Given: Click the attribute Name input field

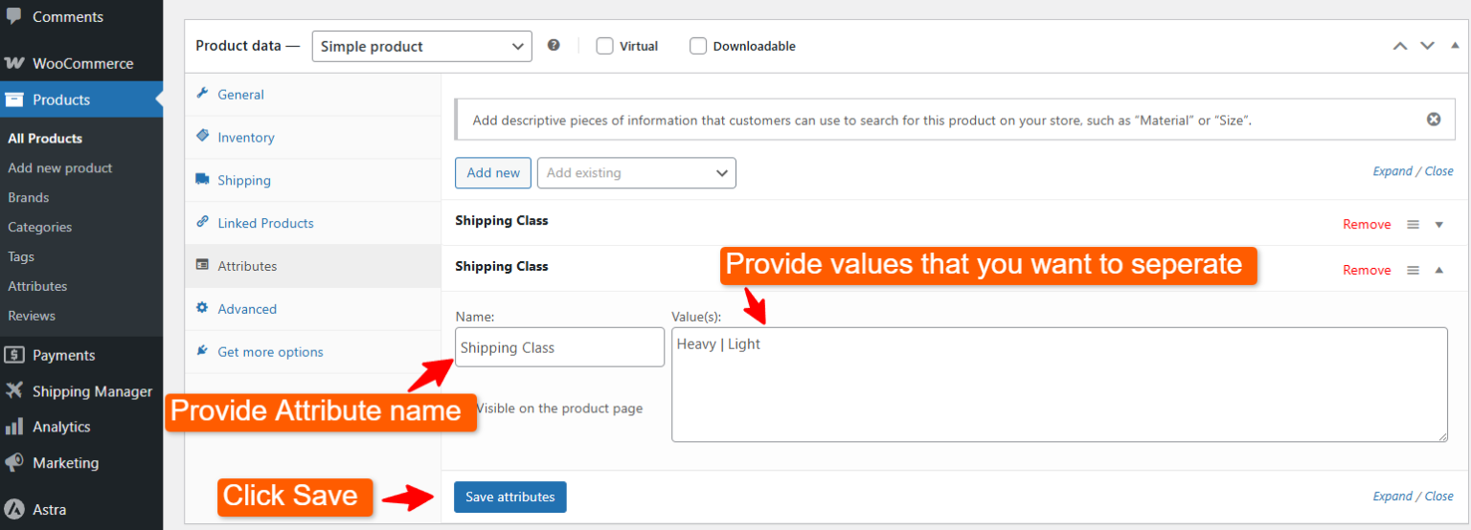Looking at the screenshot, I should tap(559, 347).
